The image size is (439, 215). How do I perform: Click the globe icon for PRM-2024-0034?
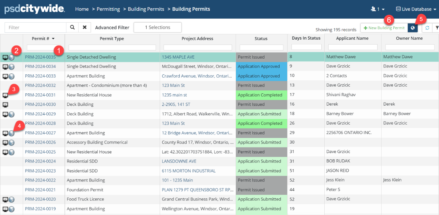pyautogui.click(x=12, y=67)
